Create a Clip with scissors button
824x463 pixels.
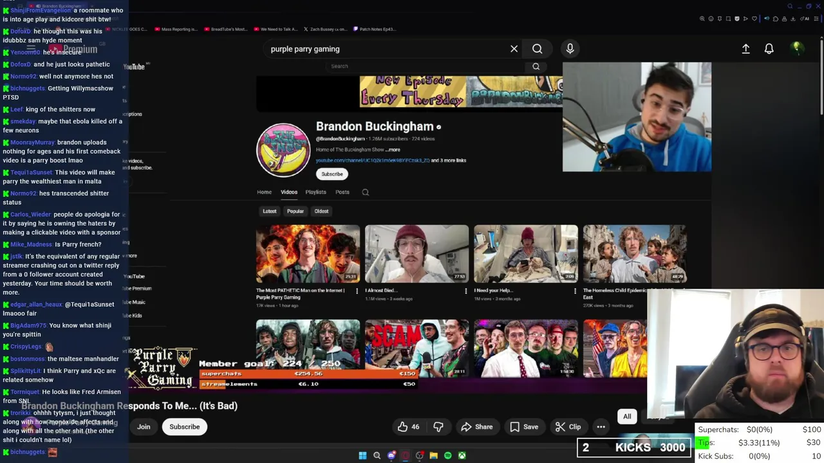[568, 426]
